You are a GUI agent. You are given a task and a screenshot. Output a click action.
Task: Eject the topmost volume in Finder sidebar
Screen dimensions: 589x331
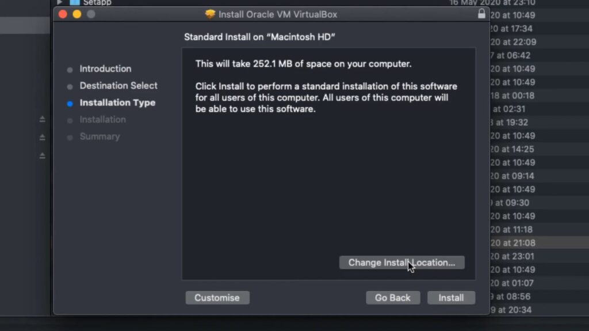[x=42, y=119]
